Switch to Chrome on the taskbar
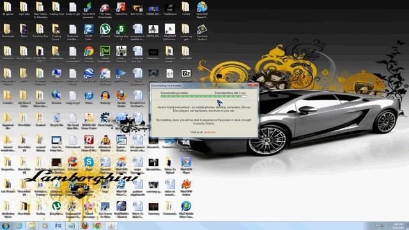Viewport: 409px width, 230px height. [98, 226]
